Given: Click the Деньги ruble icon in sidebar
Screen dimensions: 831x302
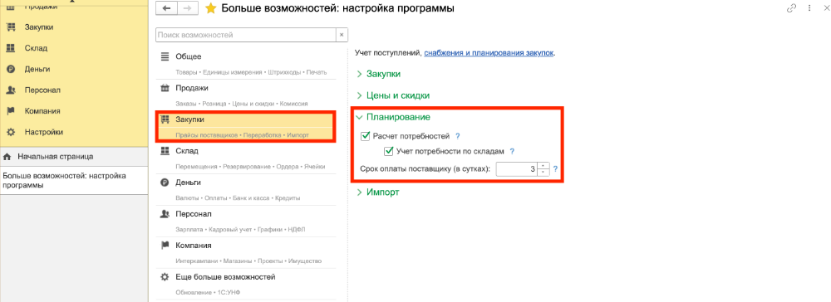Looking at the screenshot, I should pyautogui.click(x=10, y=70).
